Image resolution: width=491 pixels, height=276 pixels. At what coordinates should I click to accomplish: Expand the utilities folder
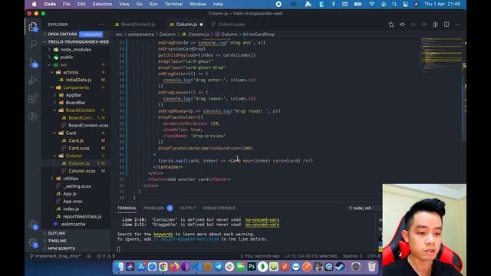71,179
